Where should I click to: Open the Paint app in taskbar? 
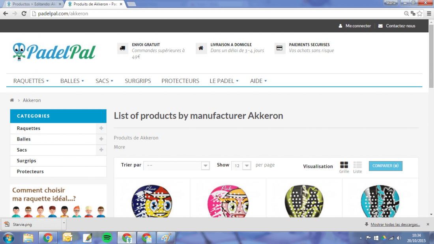pyautogui.click(x=166, y=238)
